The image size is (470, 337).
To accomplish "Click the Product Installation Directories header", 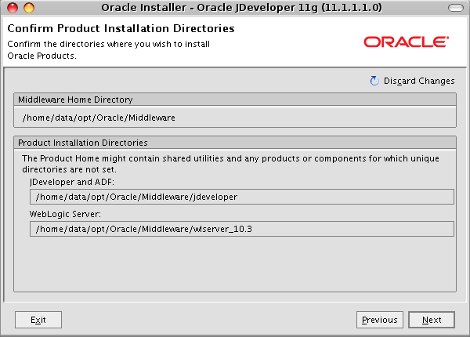I will (x=235, y=143).
